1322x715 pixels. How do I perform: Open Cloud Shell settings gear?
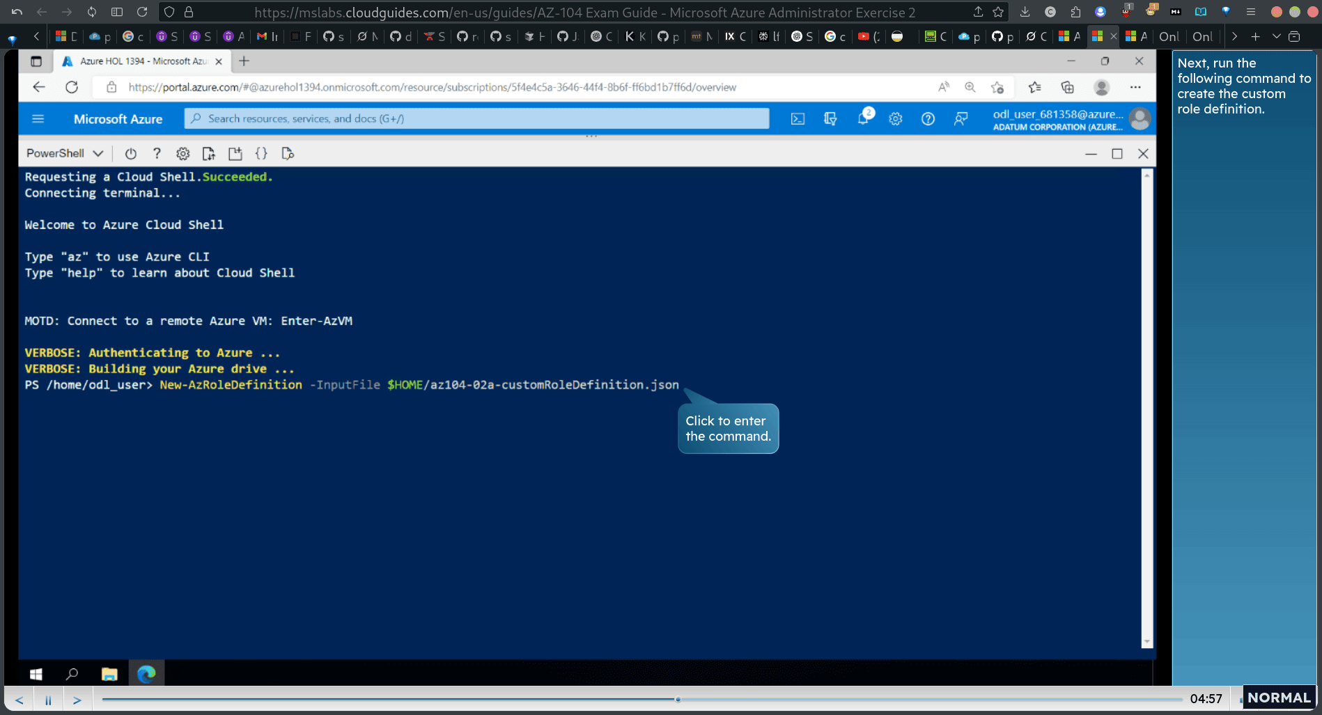click(182, 154)
